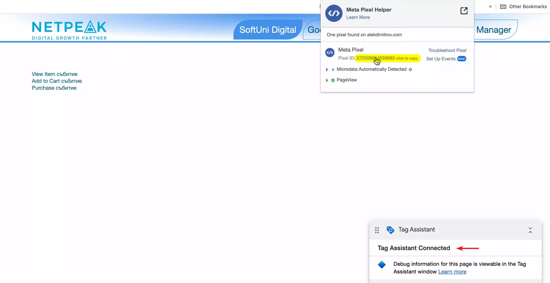Click the PageView event label

pos(347,80)
